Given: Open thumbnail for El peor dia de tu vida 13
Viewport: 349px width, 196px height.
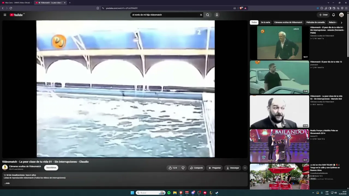Looking at the screenshot, I should pyautogui.click(x=279, y=77).
